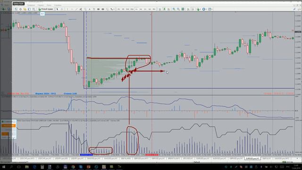302x170 pixels.
Task: Open the Окно menu
Action: (49, 5)
